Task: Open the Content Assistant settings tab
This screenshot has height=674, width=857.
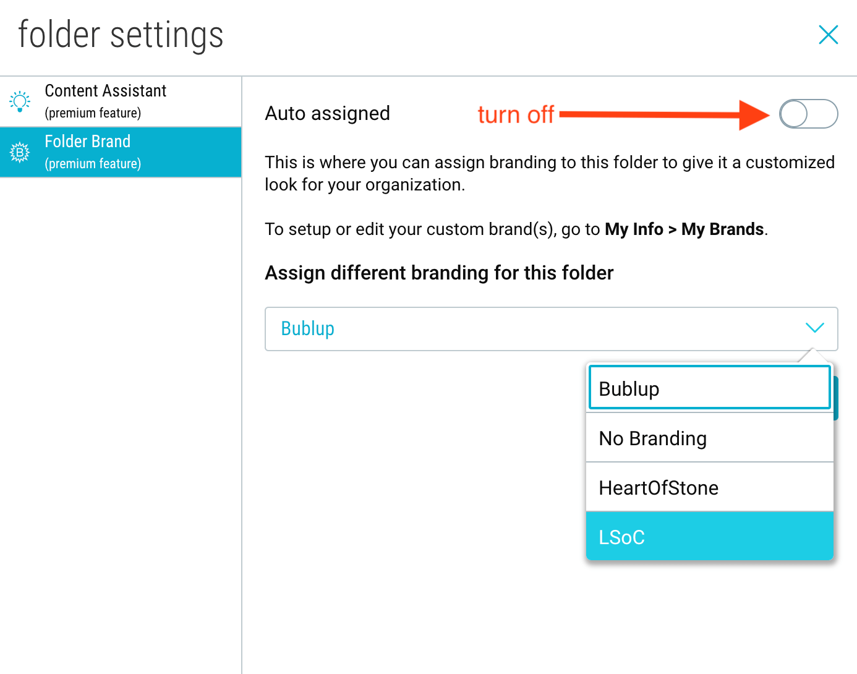Action: (x=121, y=101)
